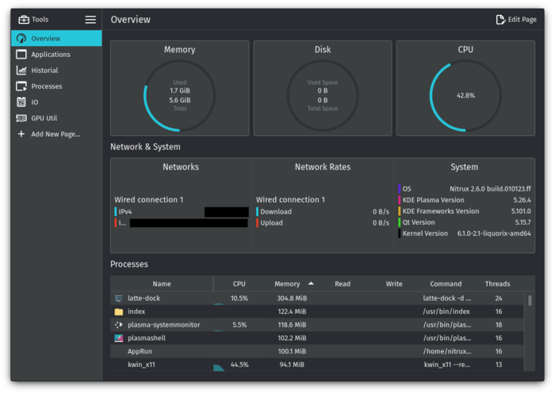The image size is (555, 394).
Task: Click the Threads column header
Action: point(497,283)
